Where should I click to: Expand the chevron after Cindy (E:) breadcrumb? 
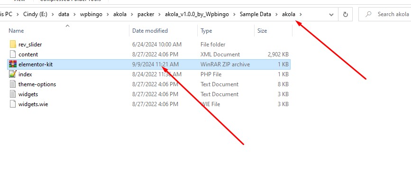(53, 14)
